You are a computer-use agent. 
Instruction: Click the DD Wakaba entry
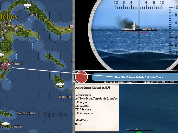tap(82, 106)
